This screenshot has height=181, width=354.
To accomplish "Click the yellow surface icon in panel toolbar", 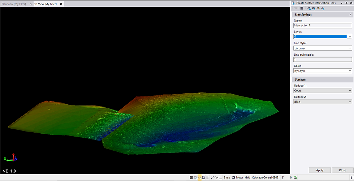I will coord(318,8).
